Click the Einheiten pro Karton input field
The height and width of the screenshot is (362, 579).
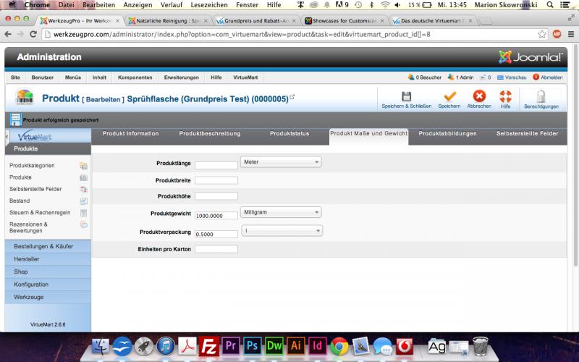216,250
